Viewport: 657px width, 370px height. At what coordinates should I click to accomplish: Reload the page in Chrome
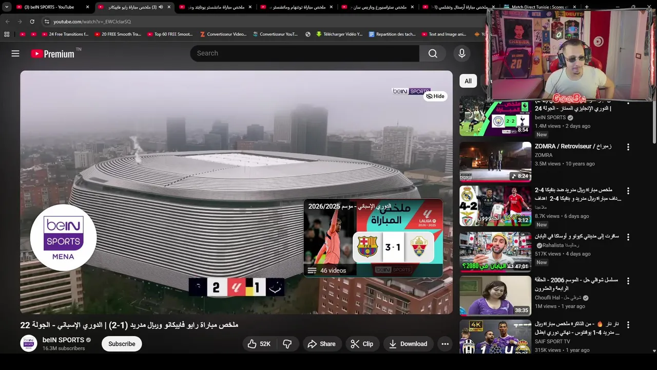click(x=32, y=22)
